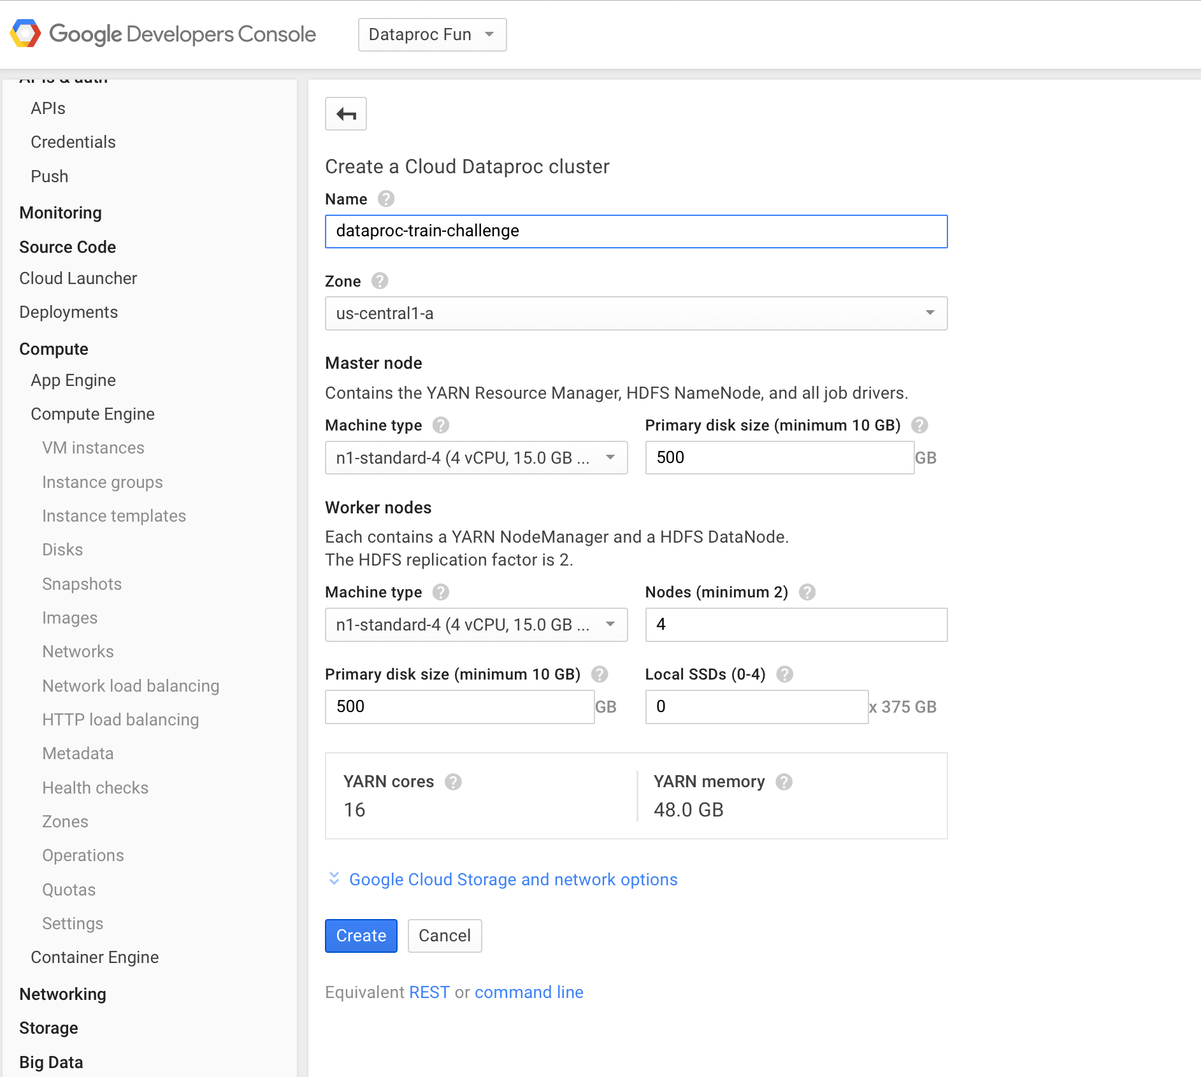Go to Credentials in the sidebar

[x=73, y=142]
